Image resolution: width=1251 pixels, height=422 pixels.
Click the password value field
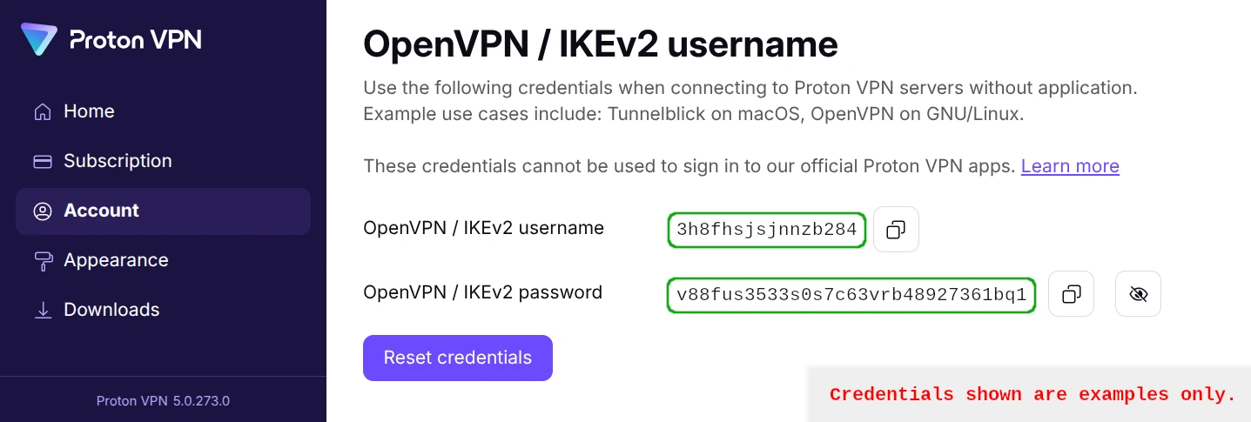(851, 296)
